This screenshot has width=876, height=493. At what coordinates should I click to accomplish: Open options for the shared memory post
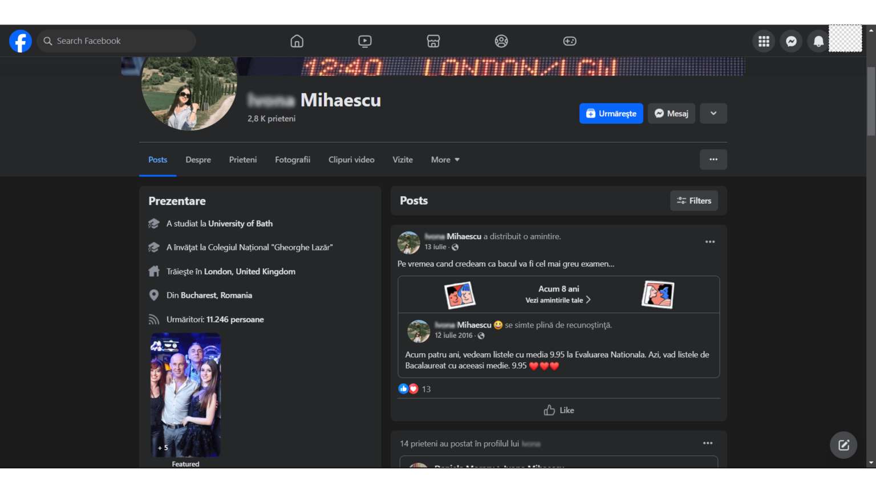click(710, 242)
